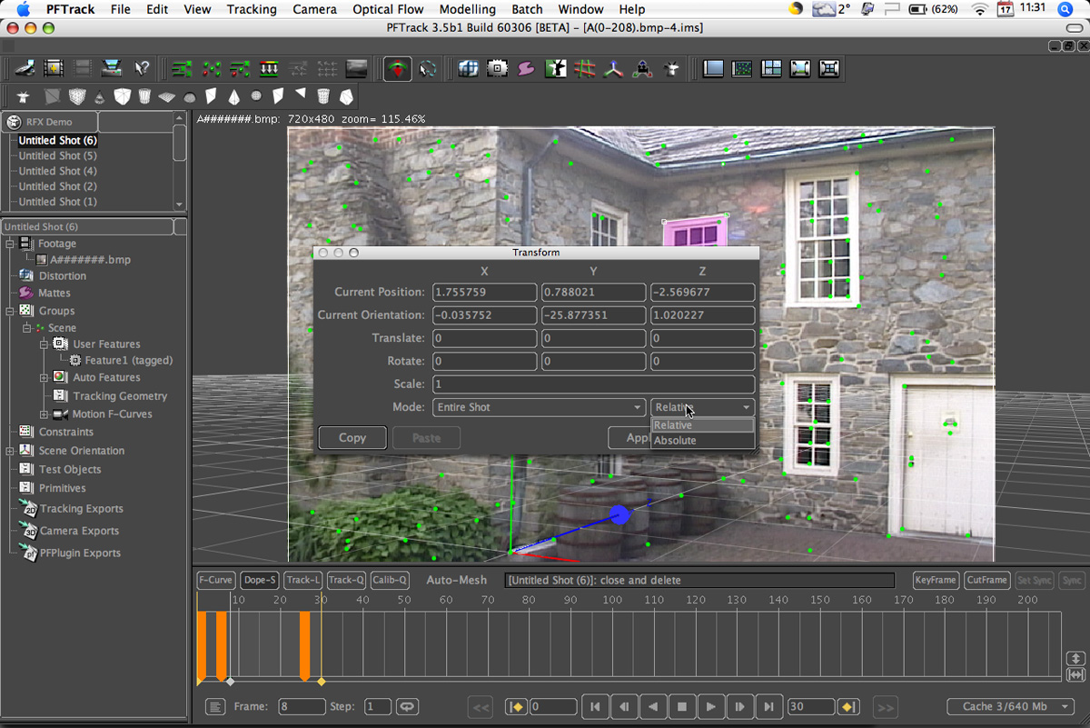Click the grey image thumbnail toolbar icon
This screenshot has height=728, width=1090.
click(356, 68)
